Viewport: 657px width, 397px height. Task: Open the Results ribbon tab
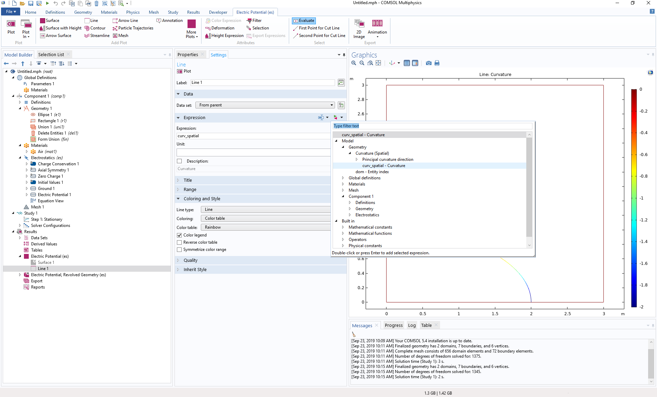193,12
